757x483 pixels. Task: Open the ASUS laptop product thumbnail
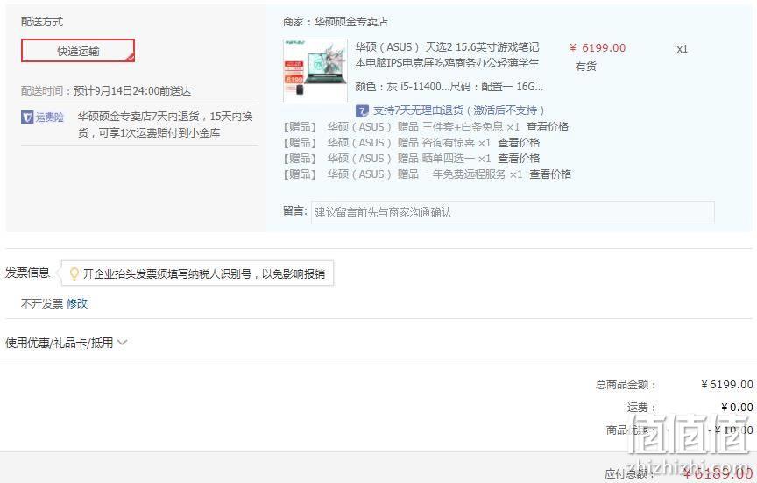(x=315, y=70)
